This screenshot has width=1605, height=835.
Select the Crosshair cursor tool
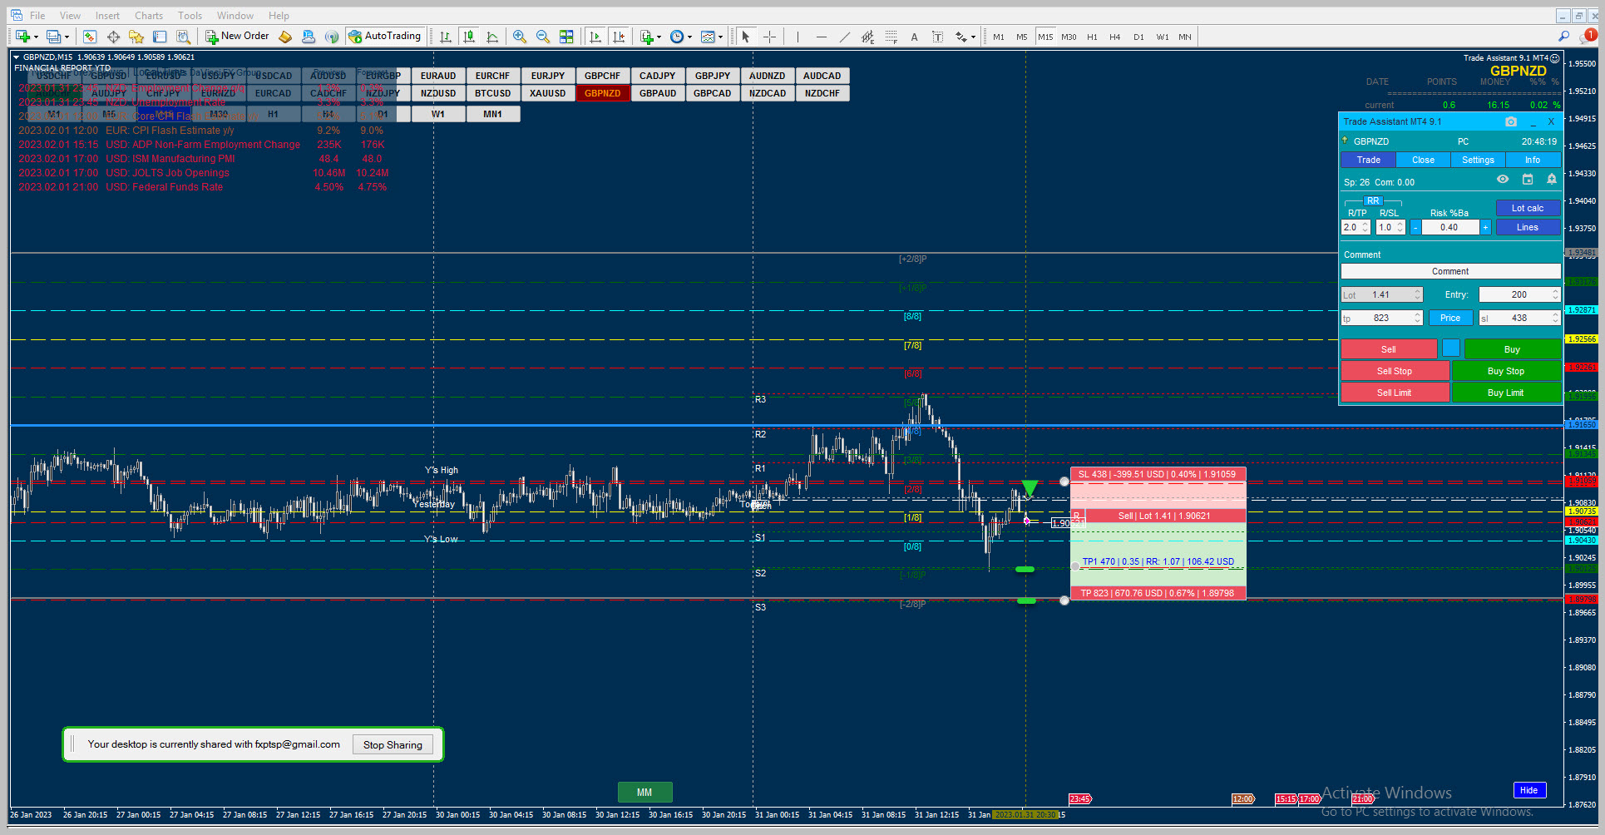tap(769, 37)
